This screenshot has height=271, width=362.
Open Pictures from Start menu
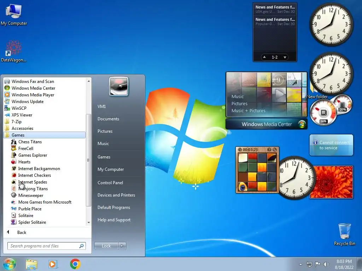click(x=105, y=131)
